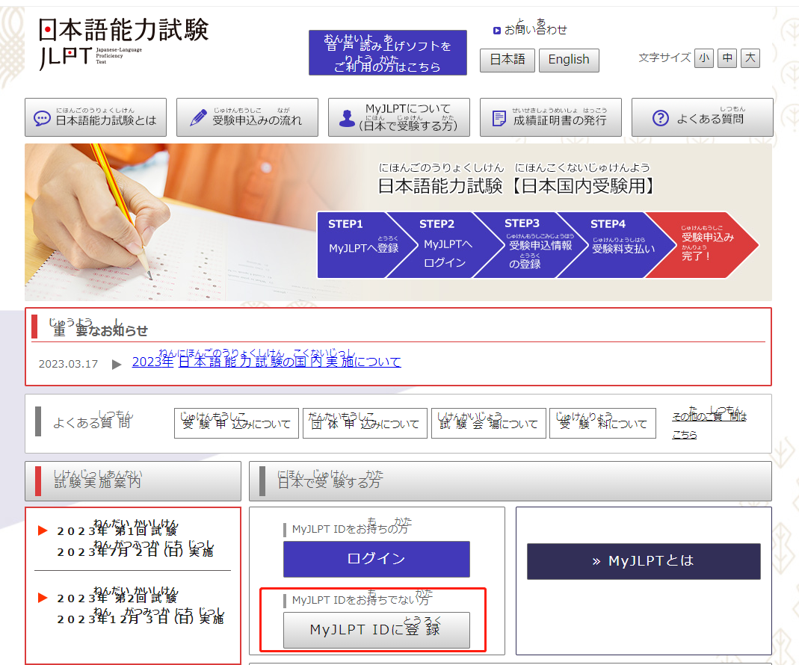Viewport: 799px width, 665px height.
Task: Click the red triangle beside 2023年第1回試験
Action: point(43,531)
